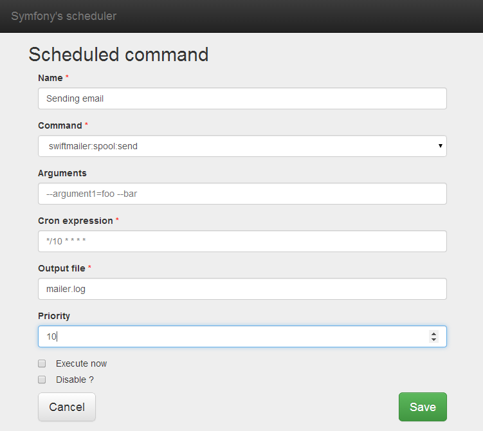The width and height of the screenshot is (483, 431).
Task: Save the scheduled command
Action: click(x=423, y=407)
